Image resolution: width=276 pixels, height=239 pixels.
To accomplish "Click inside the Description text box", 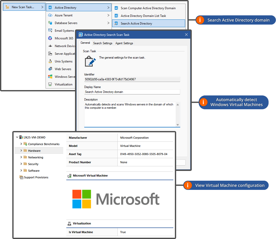I will point(130,114).
